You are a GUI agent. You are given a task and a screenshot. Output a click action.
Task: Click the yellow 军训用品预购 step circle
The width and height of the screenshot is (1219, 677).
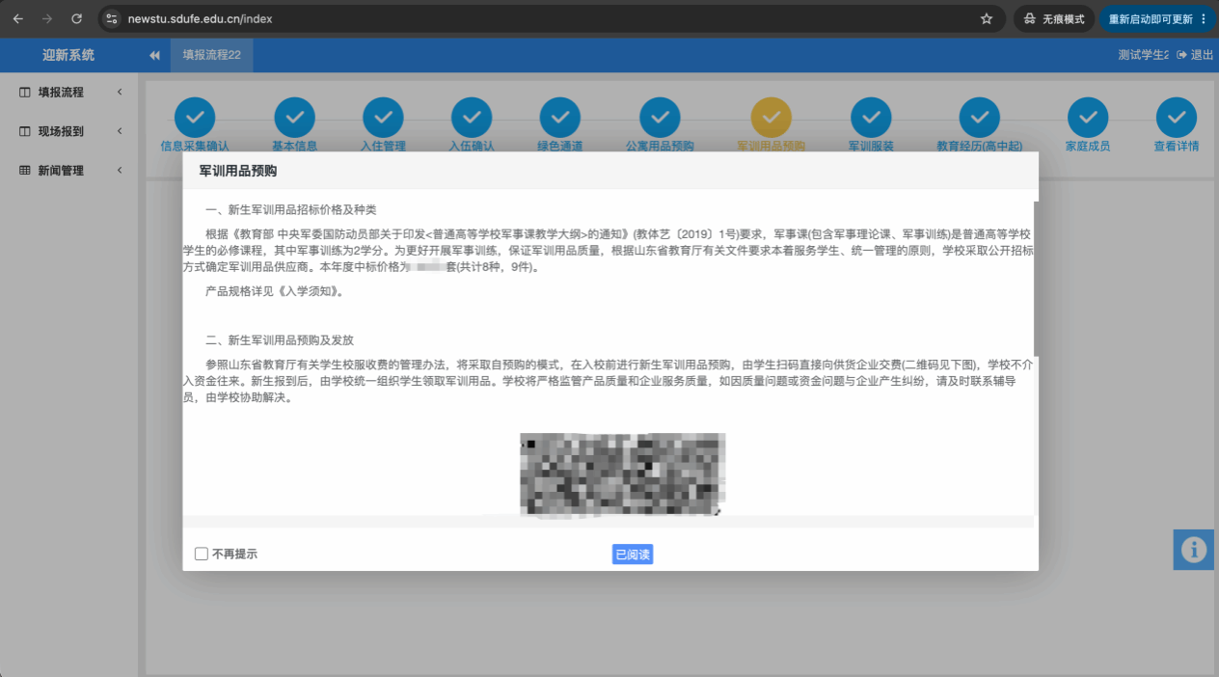(x=771, y=118)
